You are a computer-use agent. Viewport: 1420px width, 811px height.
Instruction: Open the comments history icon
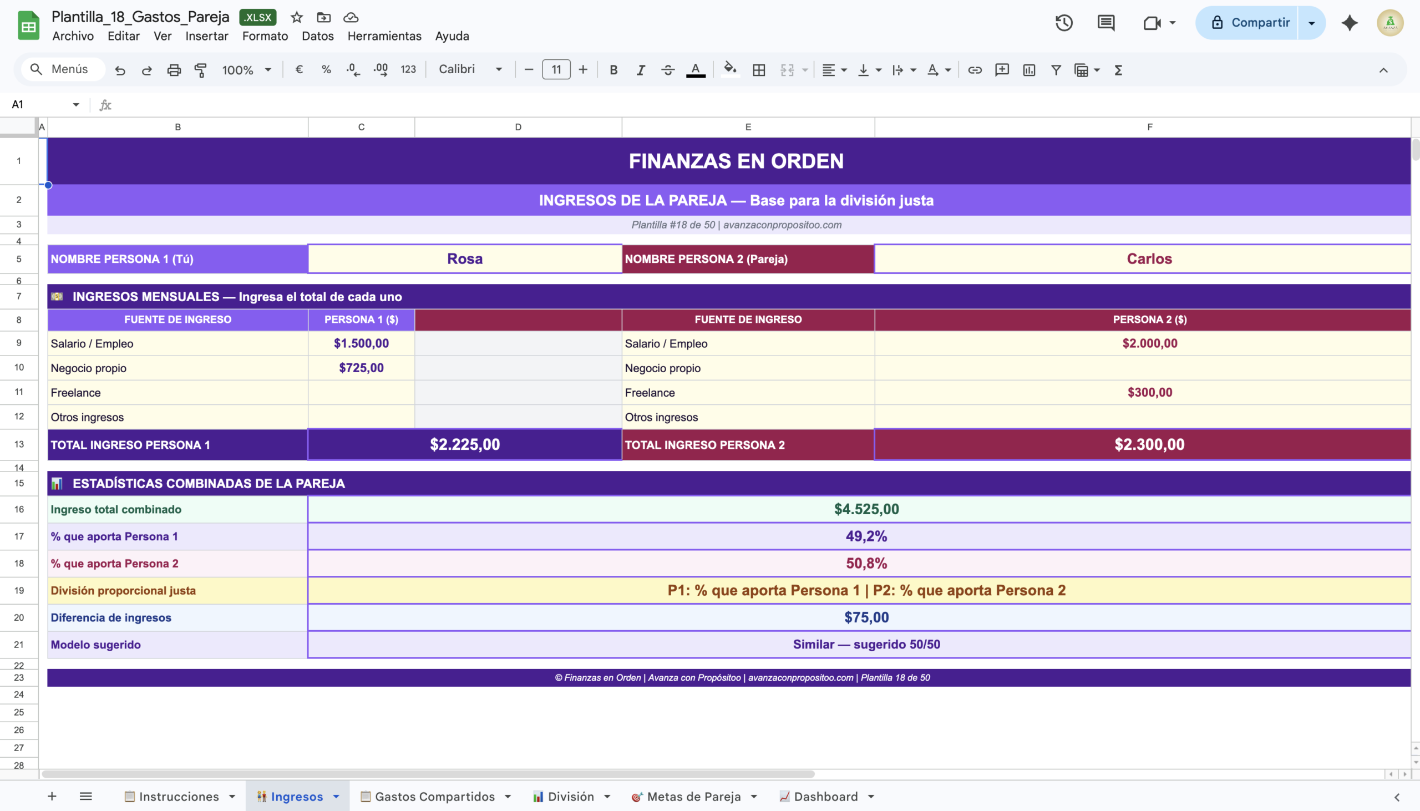point(1105,23)
